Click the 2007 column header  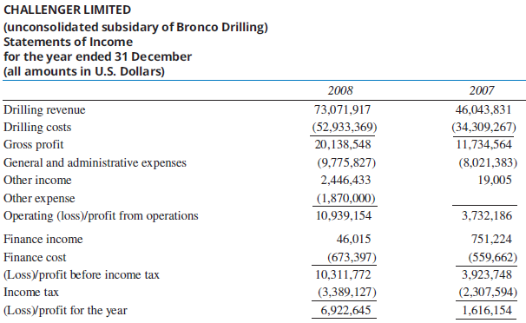tap(482, 90)
